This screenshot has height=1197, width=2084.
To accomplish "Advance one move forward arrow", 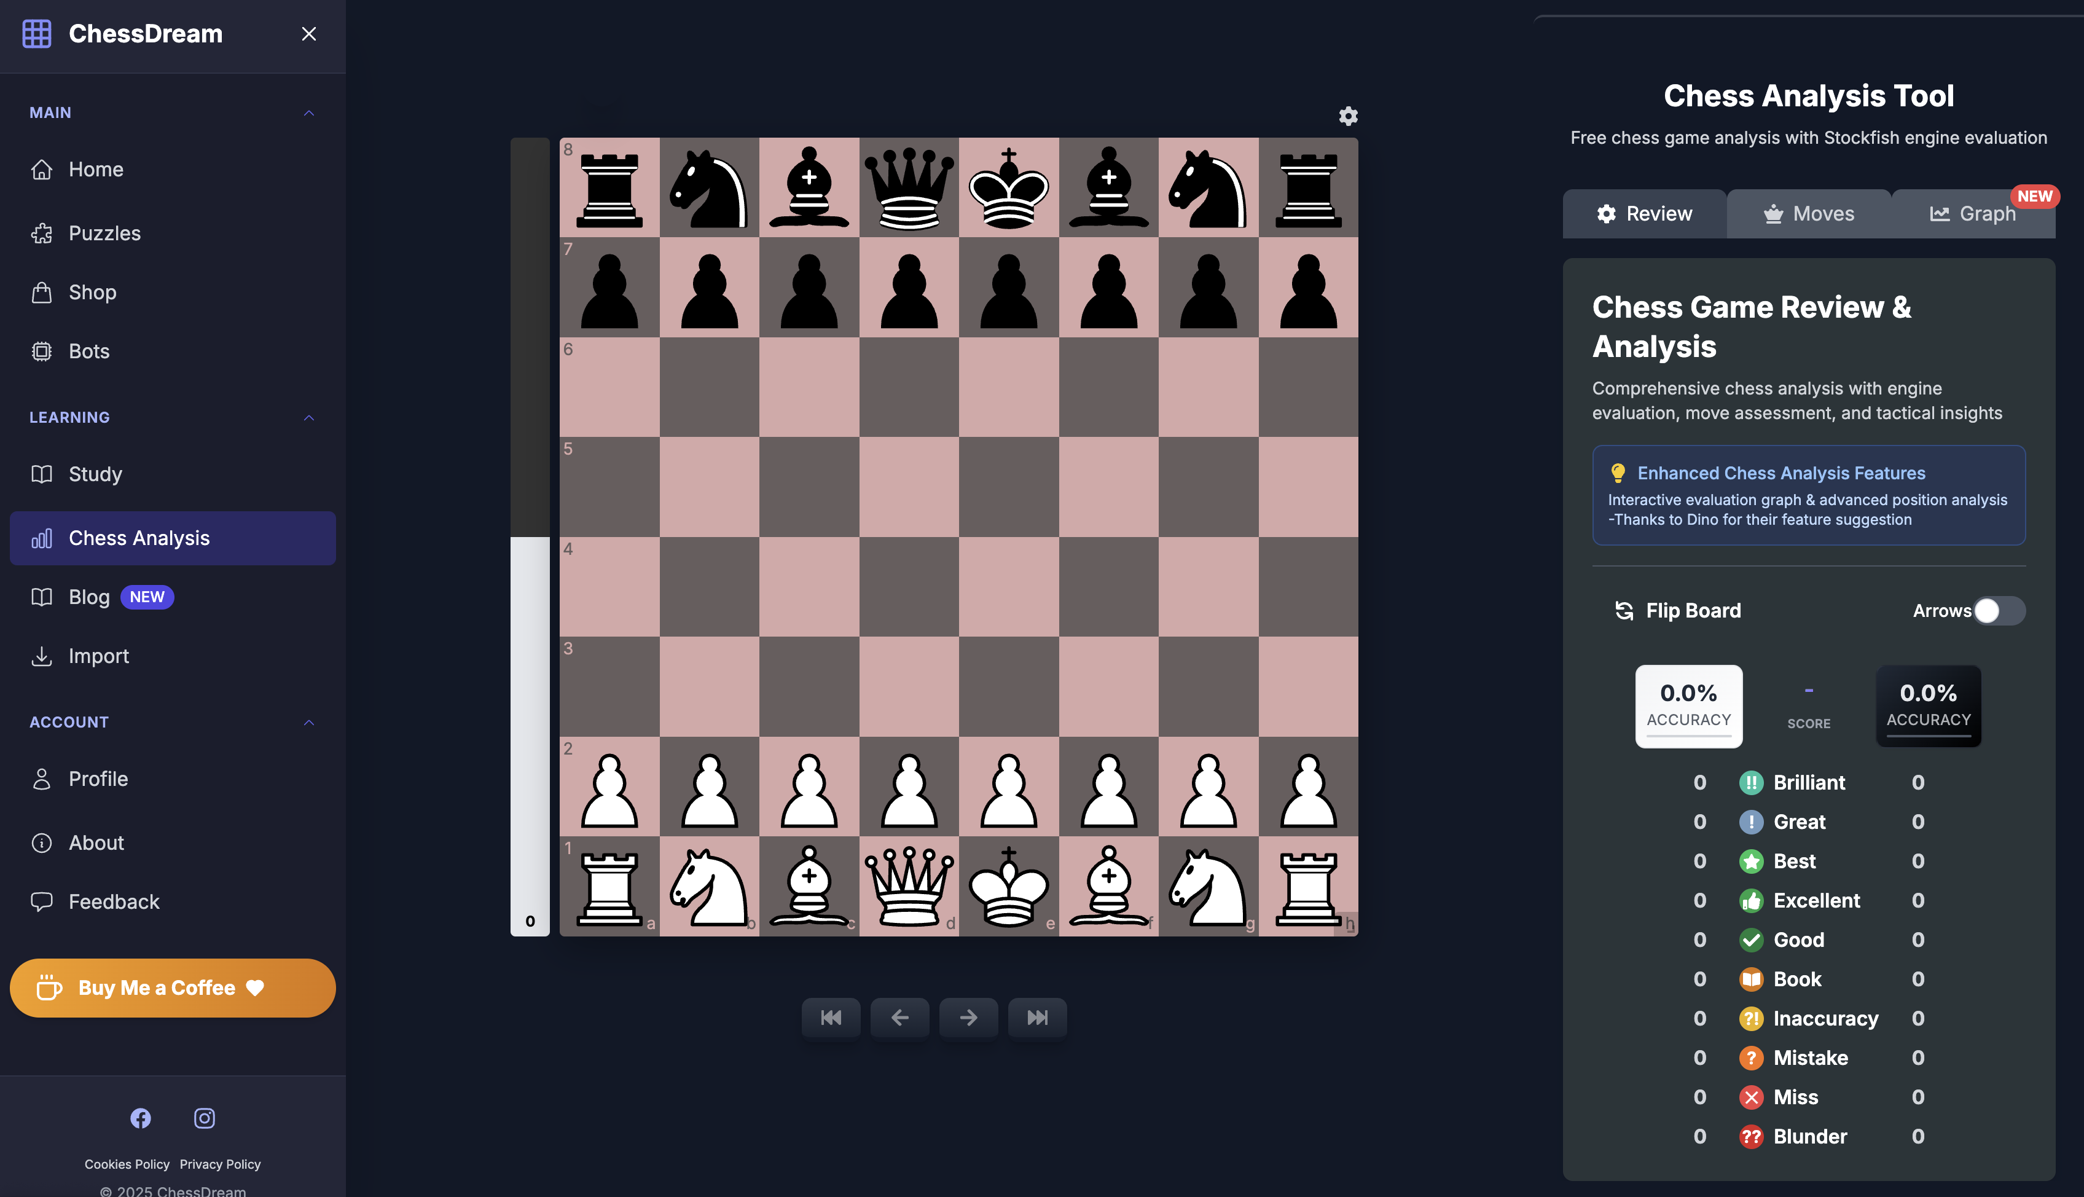I will pos(968,1018).
